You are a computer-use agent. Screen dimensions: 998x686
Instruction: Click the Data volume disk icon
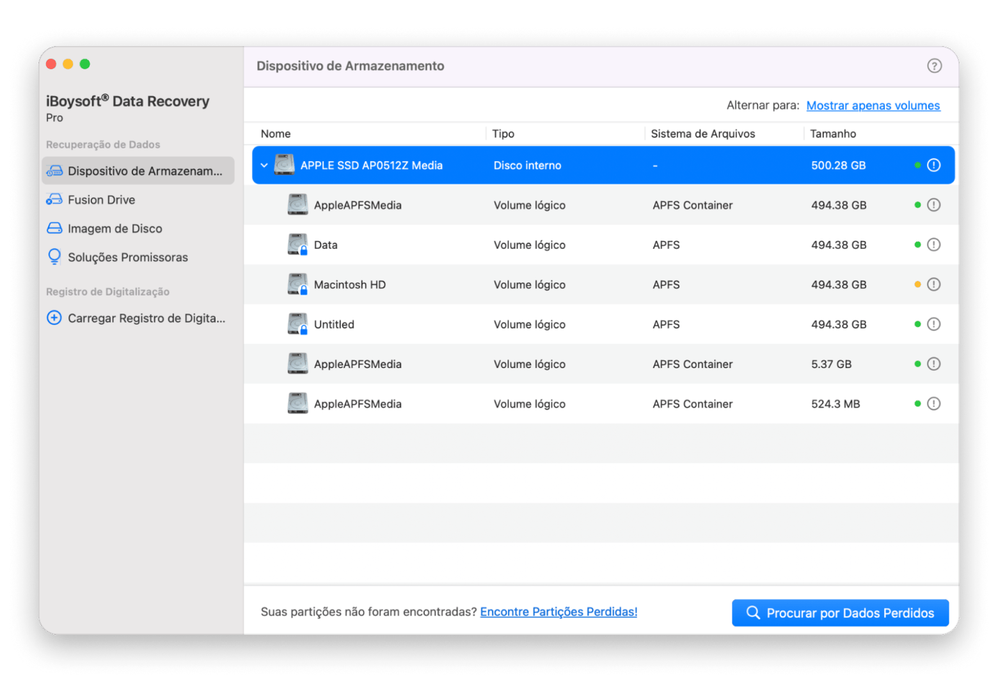point(297,244)
